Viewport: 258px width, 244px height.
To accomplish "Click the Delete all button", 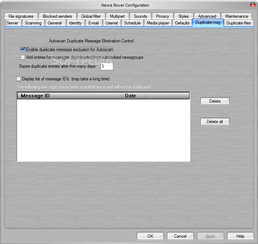I will coord(215,122).
